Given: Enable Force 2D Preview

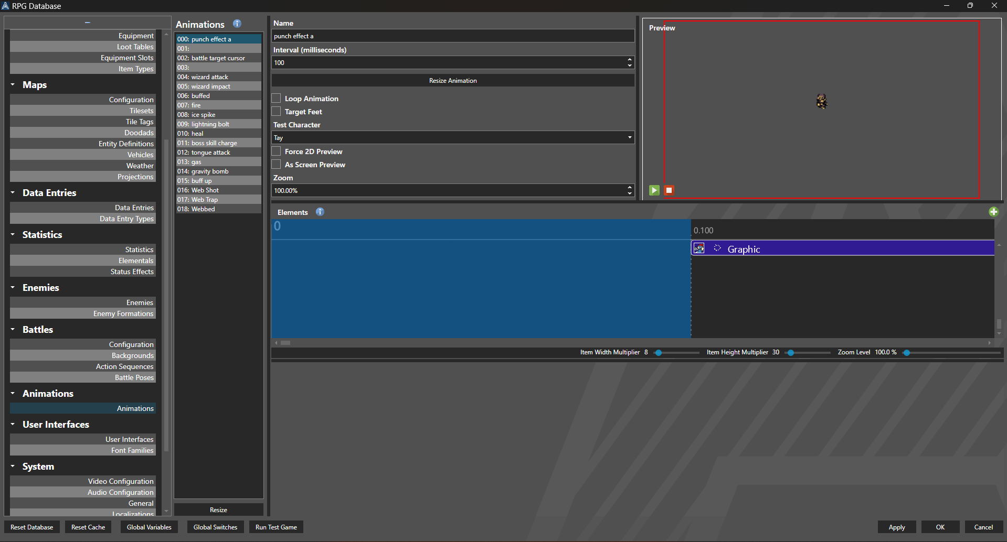Looking at the screenshot, I should click(x=275, y=151).
